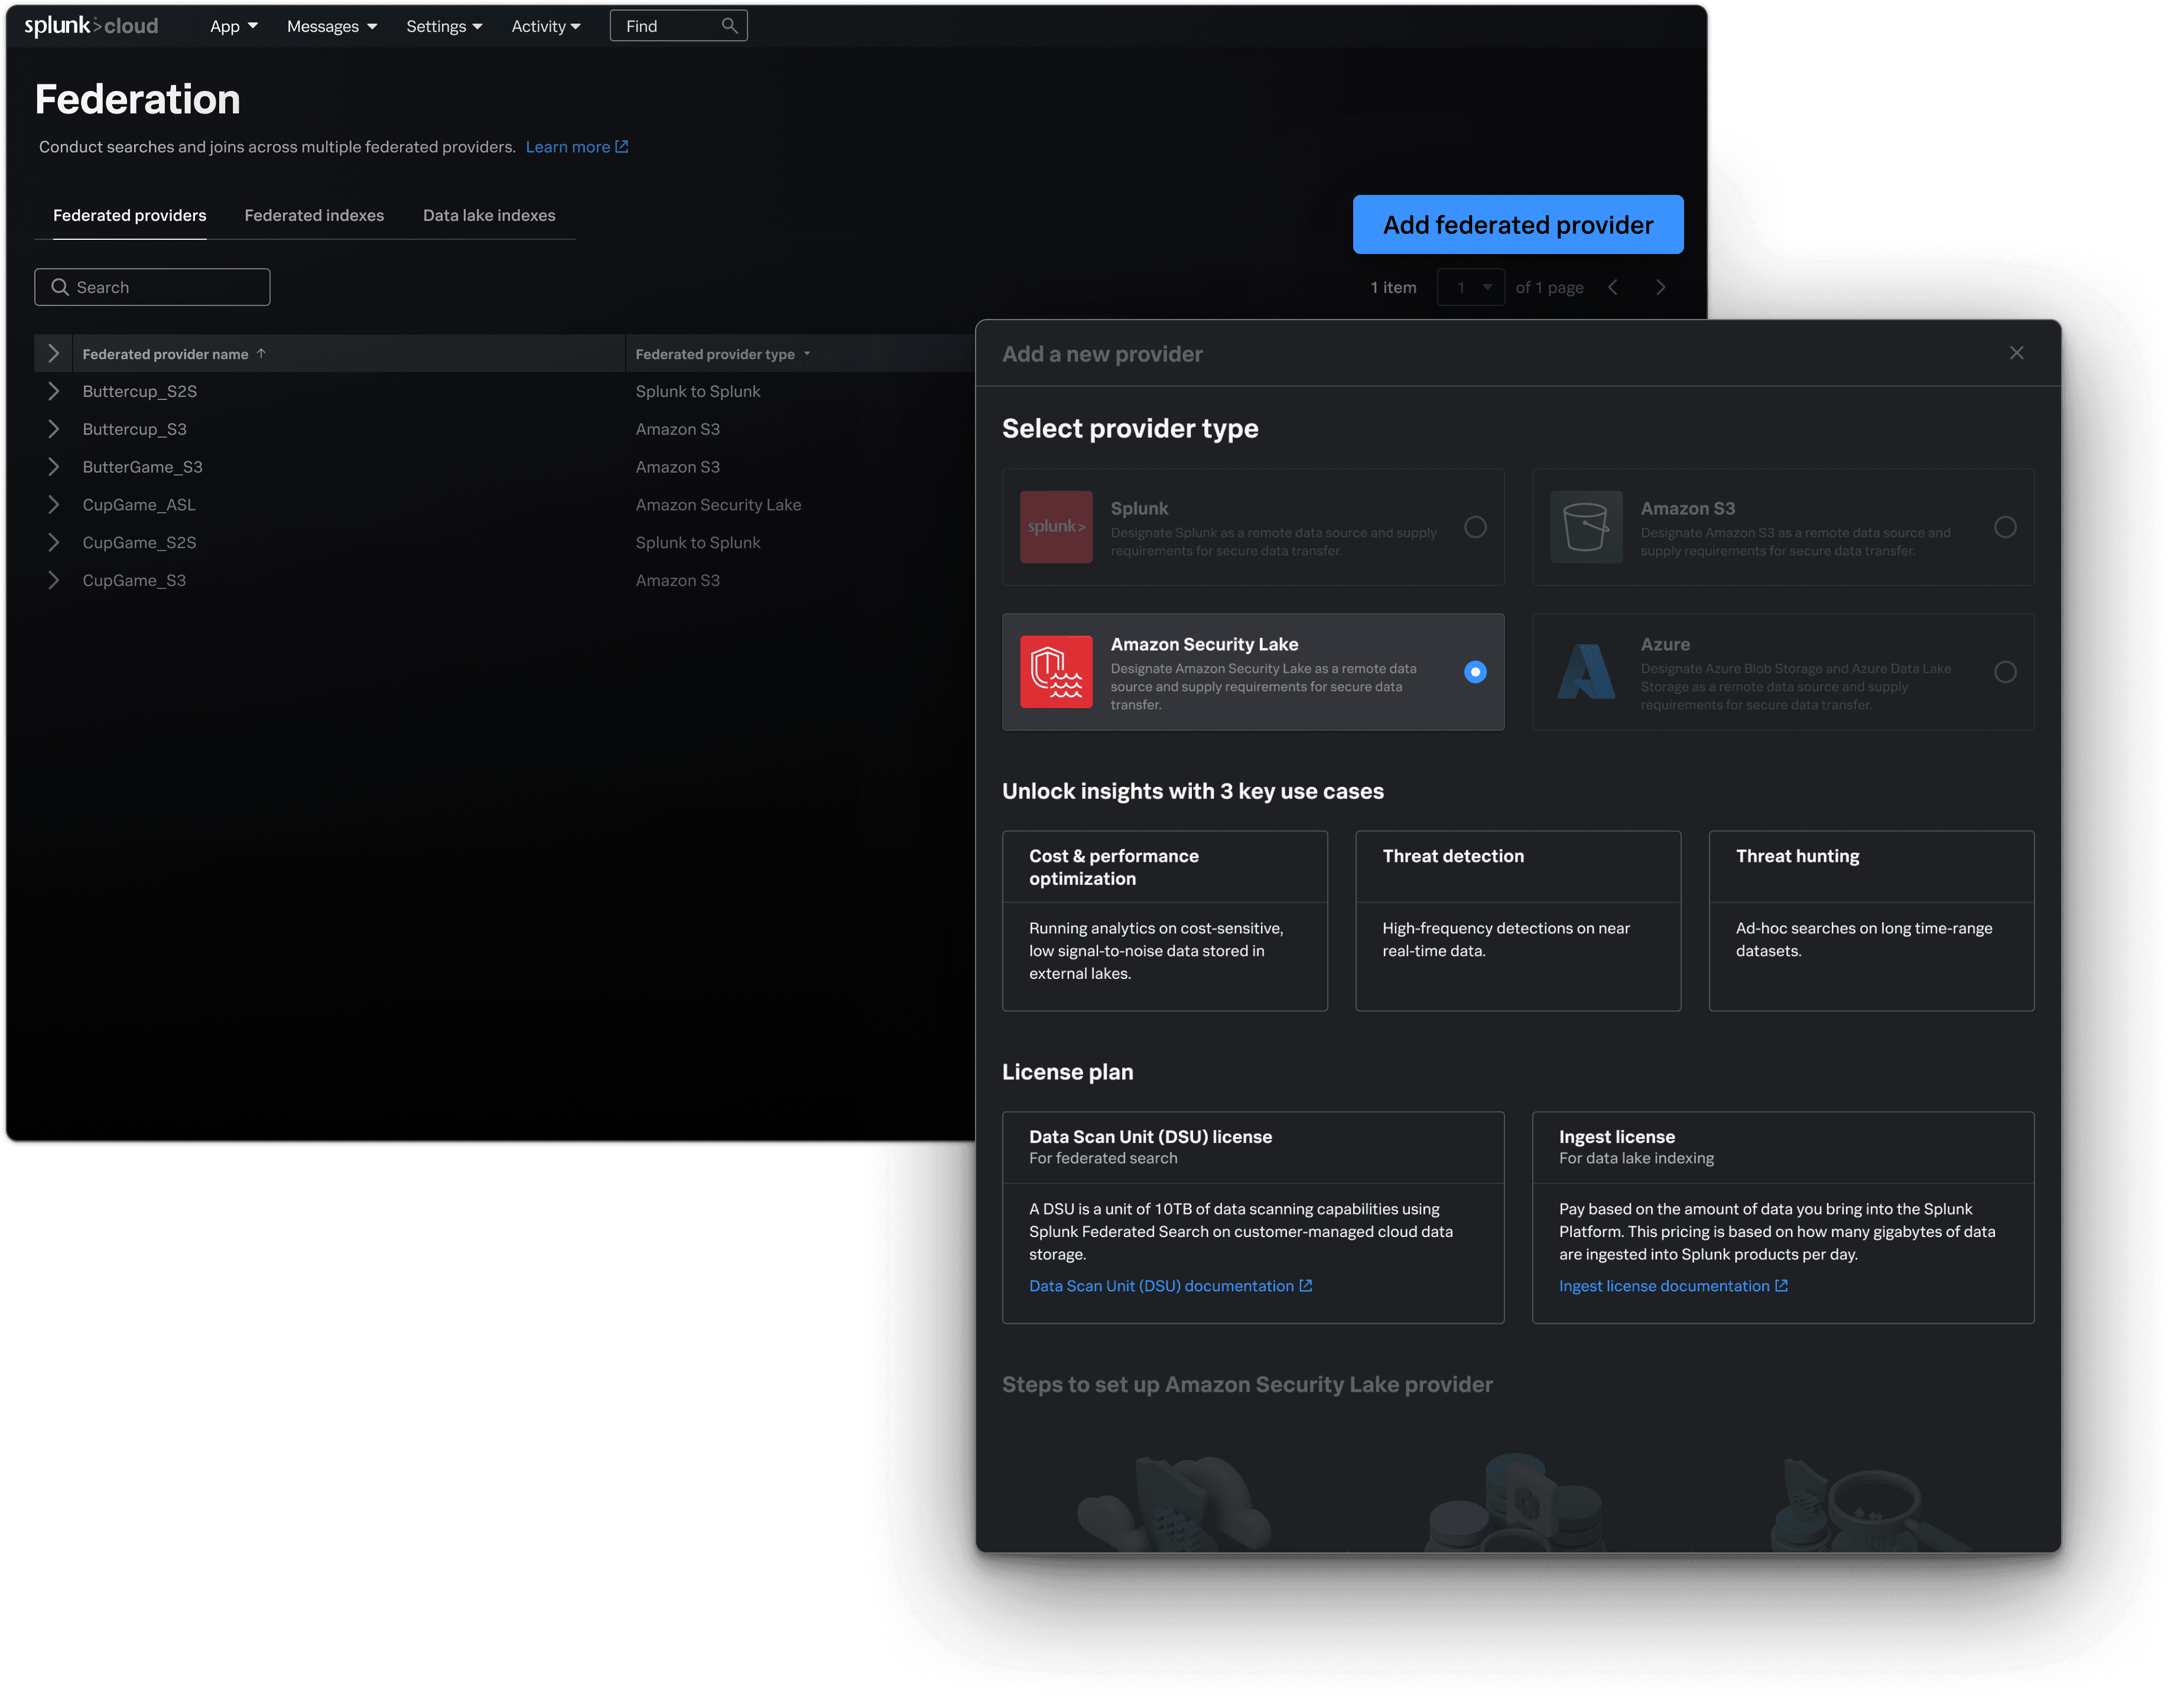Viewport: 2184px width, 1706px height.
Task: Go to next page arrow
Action: click(1661, 288)
